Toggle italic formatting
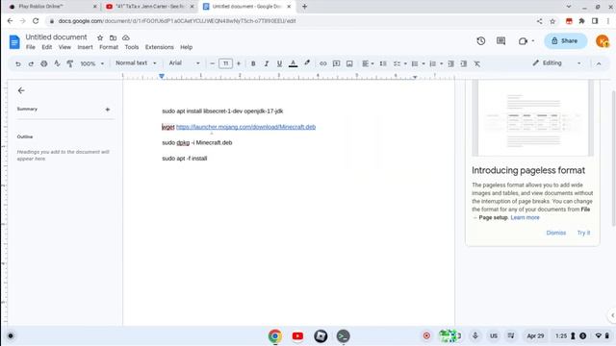616x346 pixels. [266, 63]
